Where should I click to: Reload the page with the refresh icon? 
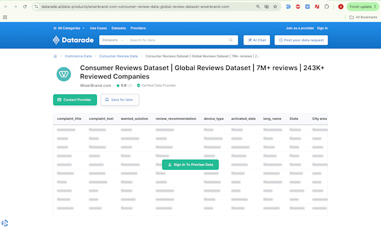[x=25, y=7]
